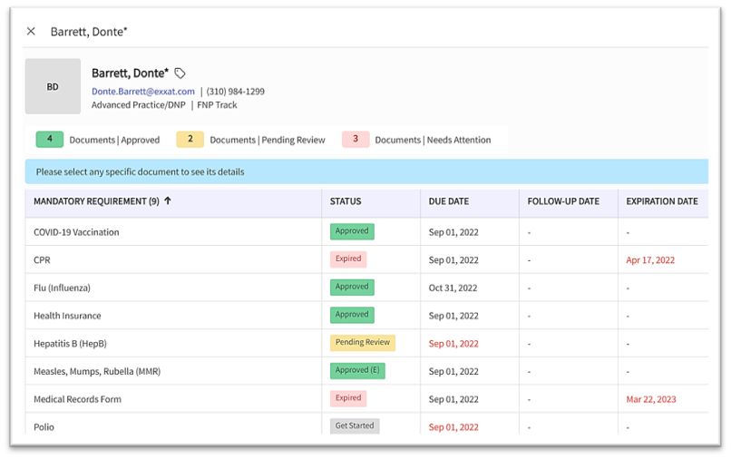Click the Status column header
Image resolution: width=731 pixels, height=459 pixels.
346,201
